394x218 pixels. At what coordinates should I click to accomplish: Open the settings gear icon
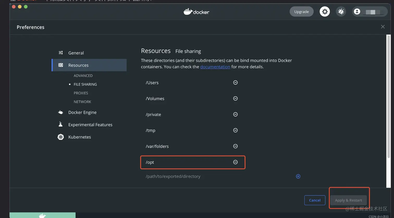[325, 12]
